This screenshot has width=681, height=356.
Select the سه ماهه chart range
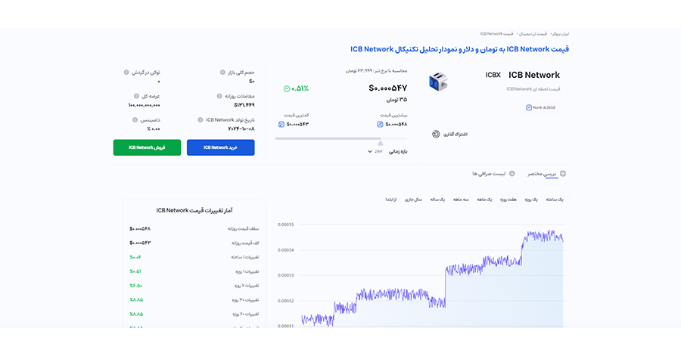[461, 200]
